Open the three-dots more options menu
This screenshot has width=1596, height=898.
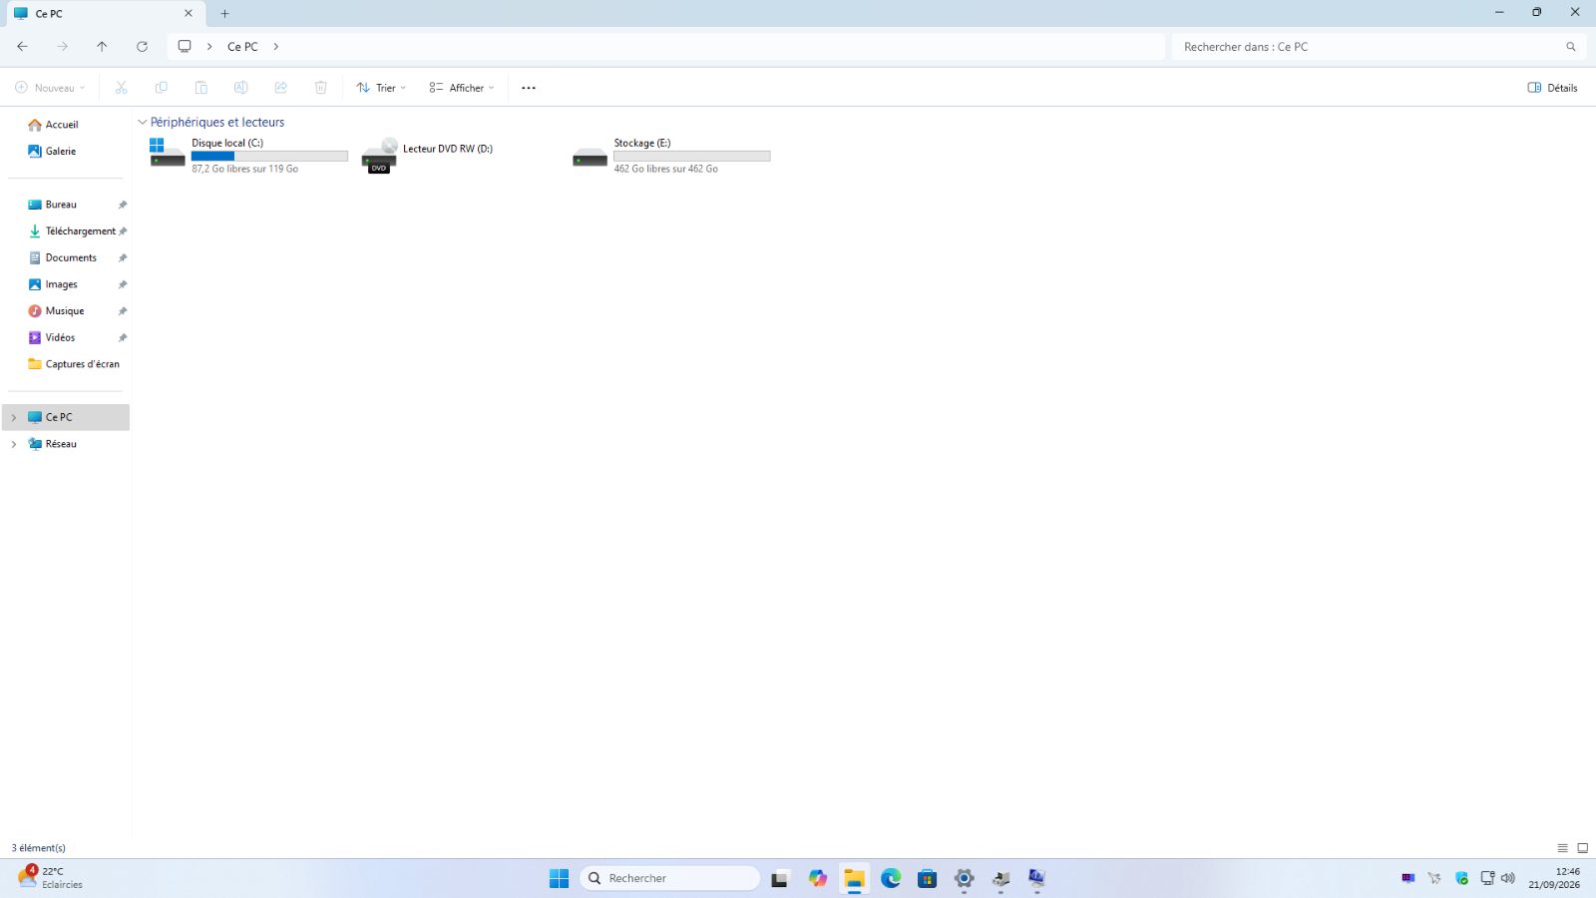[529, 88]
